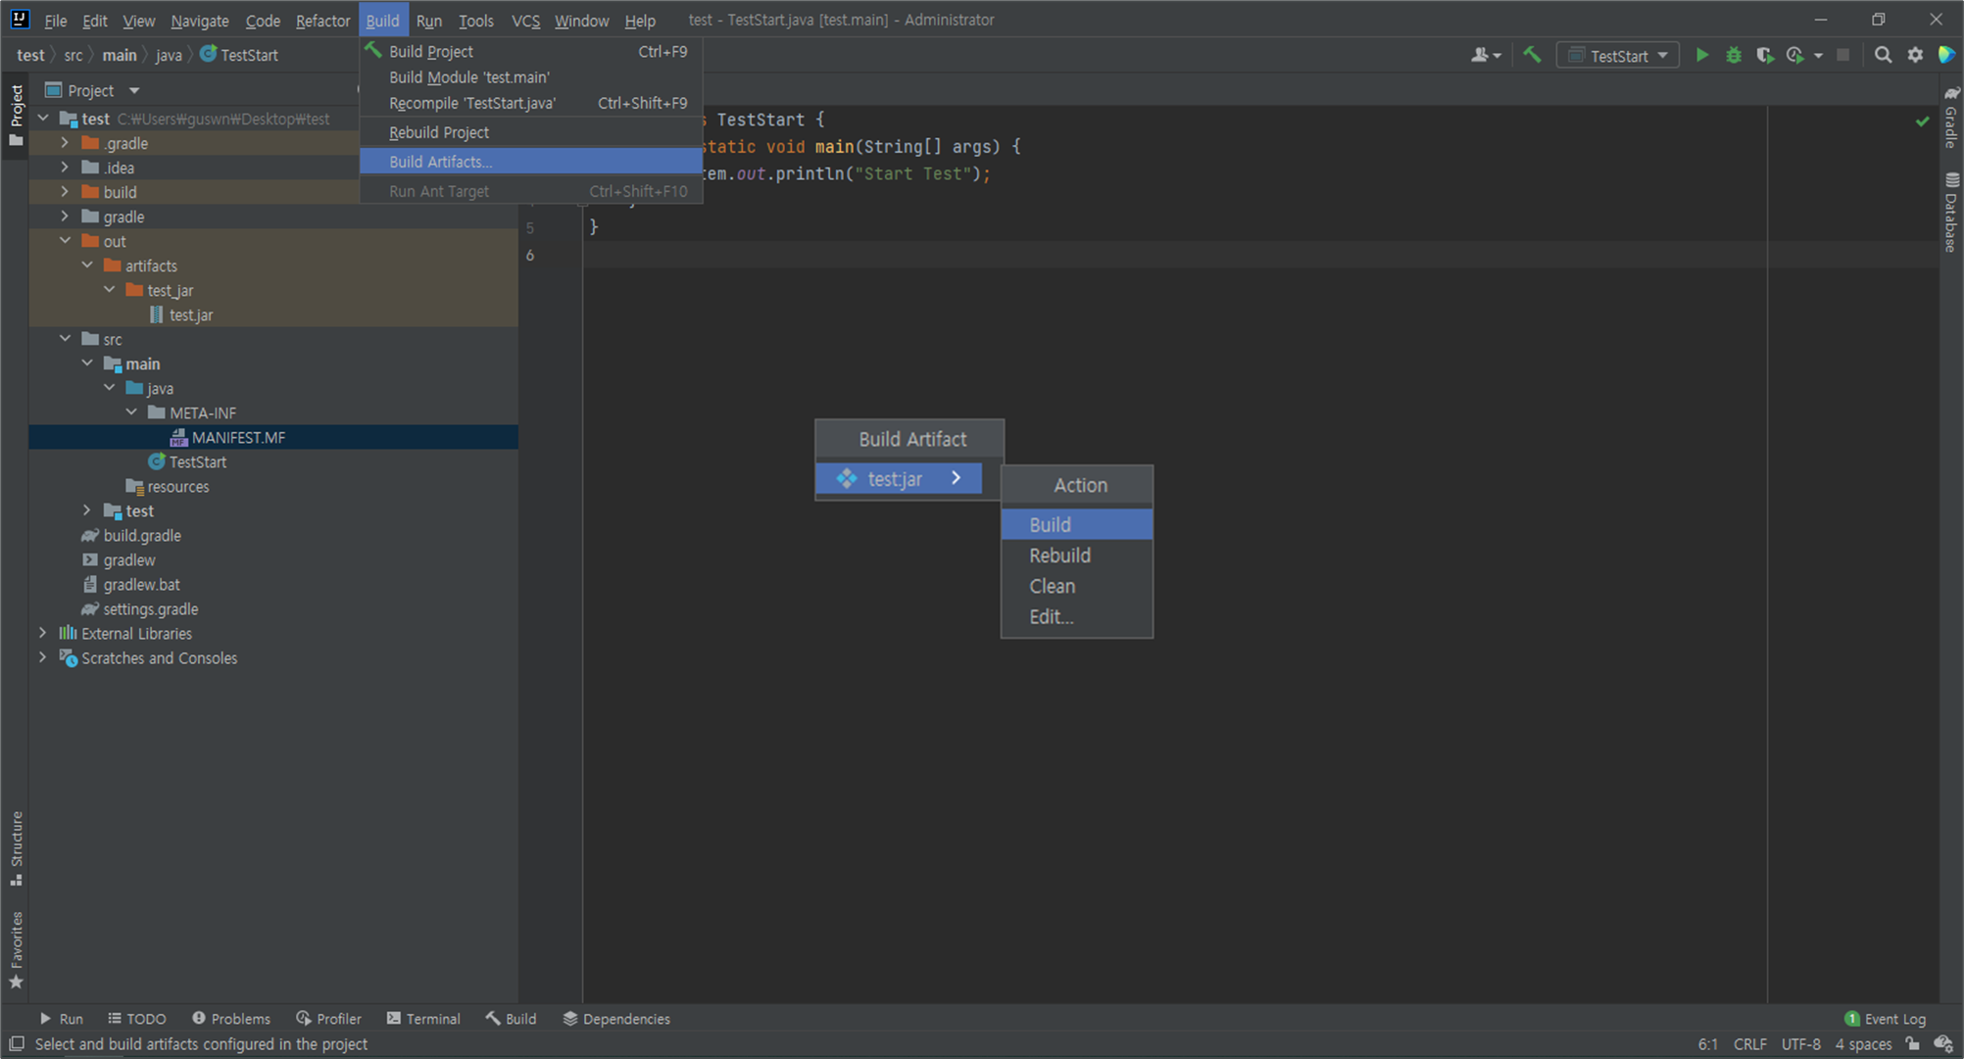
Task: Collapse the out folder
Action: coord(65,241)
